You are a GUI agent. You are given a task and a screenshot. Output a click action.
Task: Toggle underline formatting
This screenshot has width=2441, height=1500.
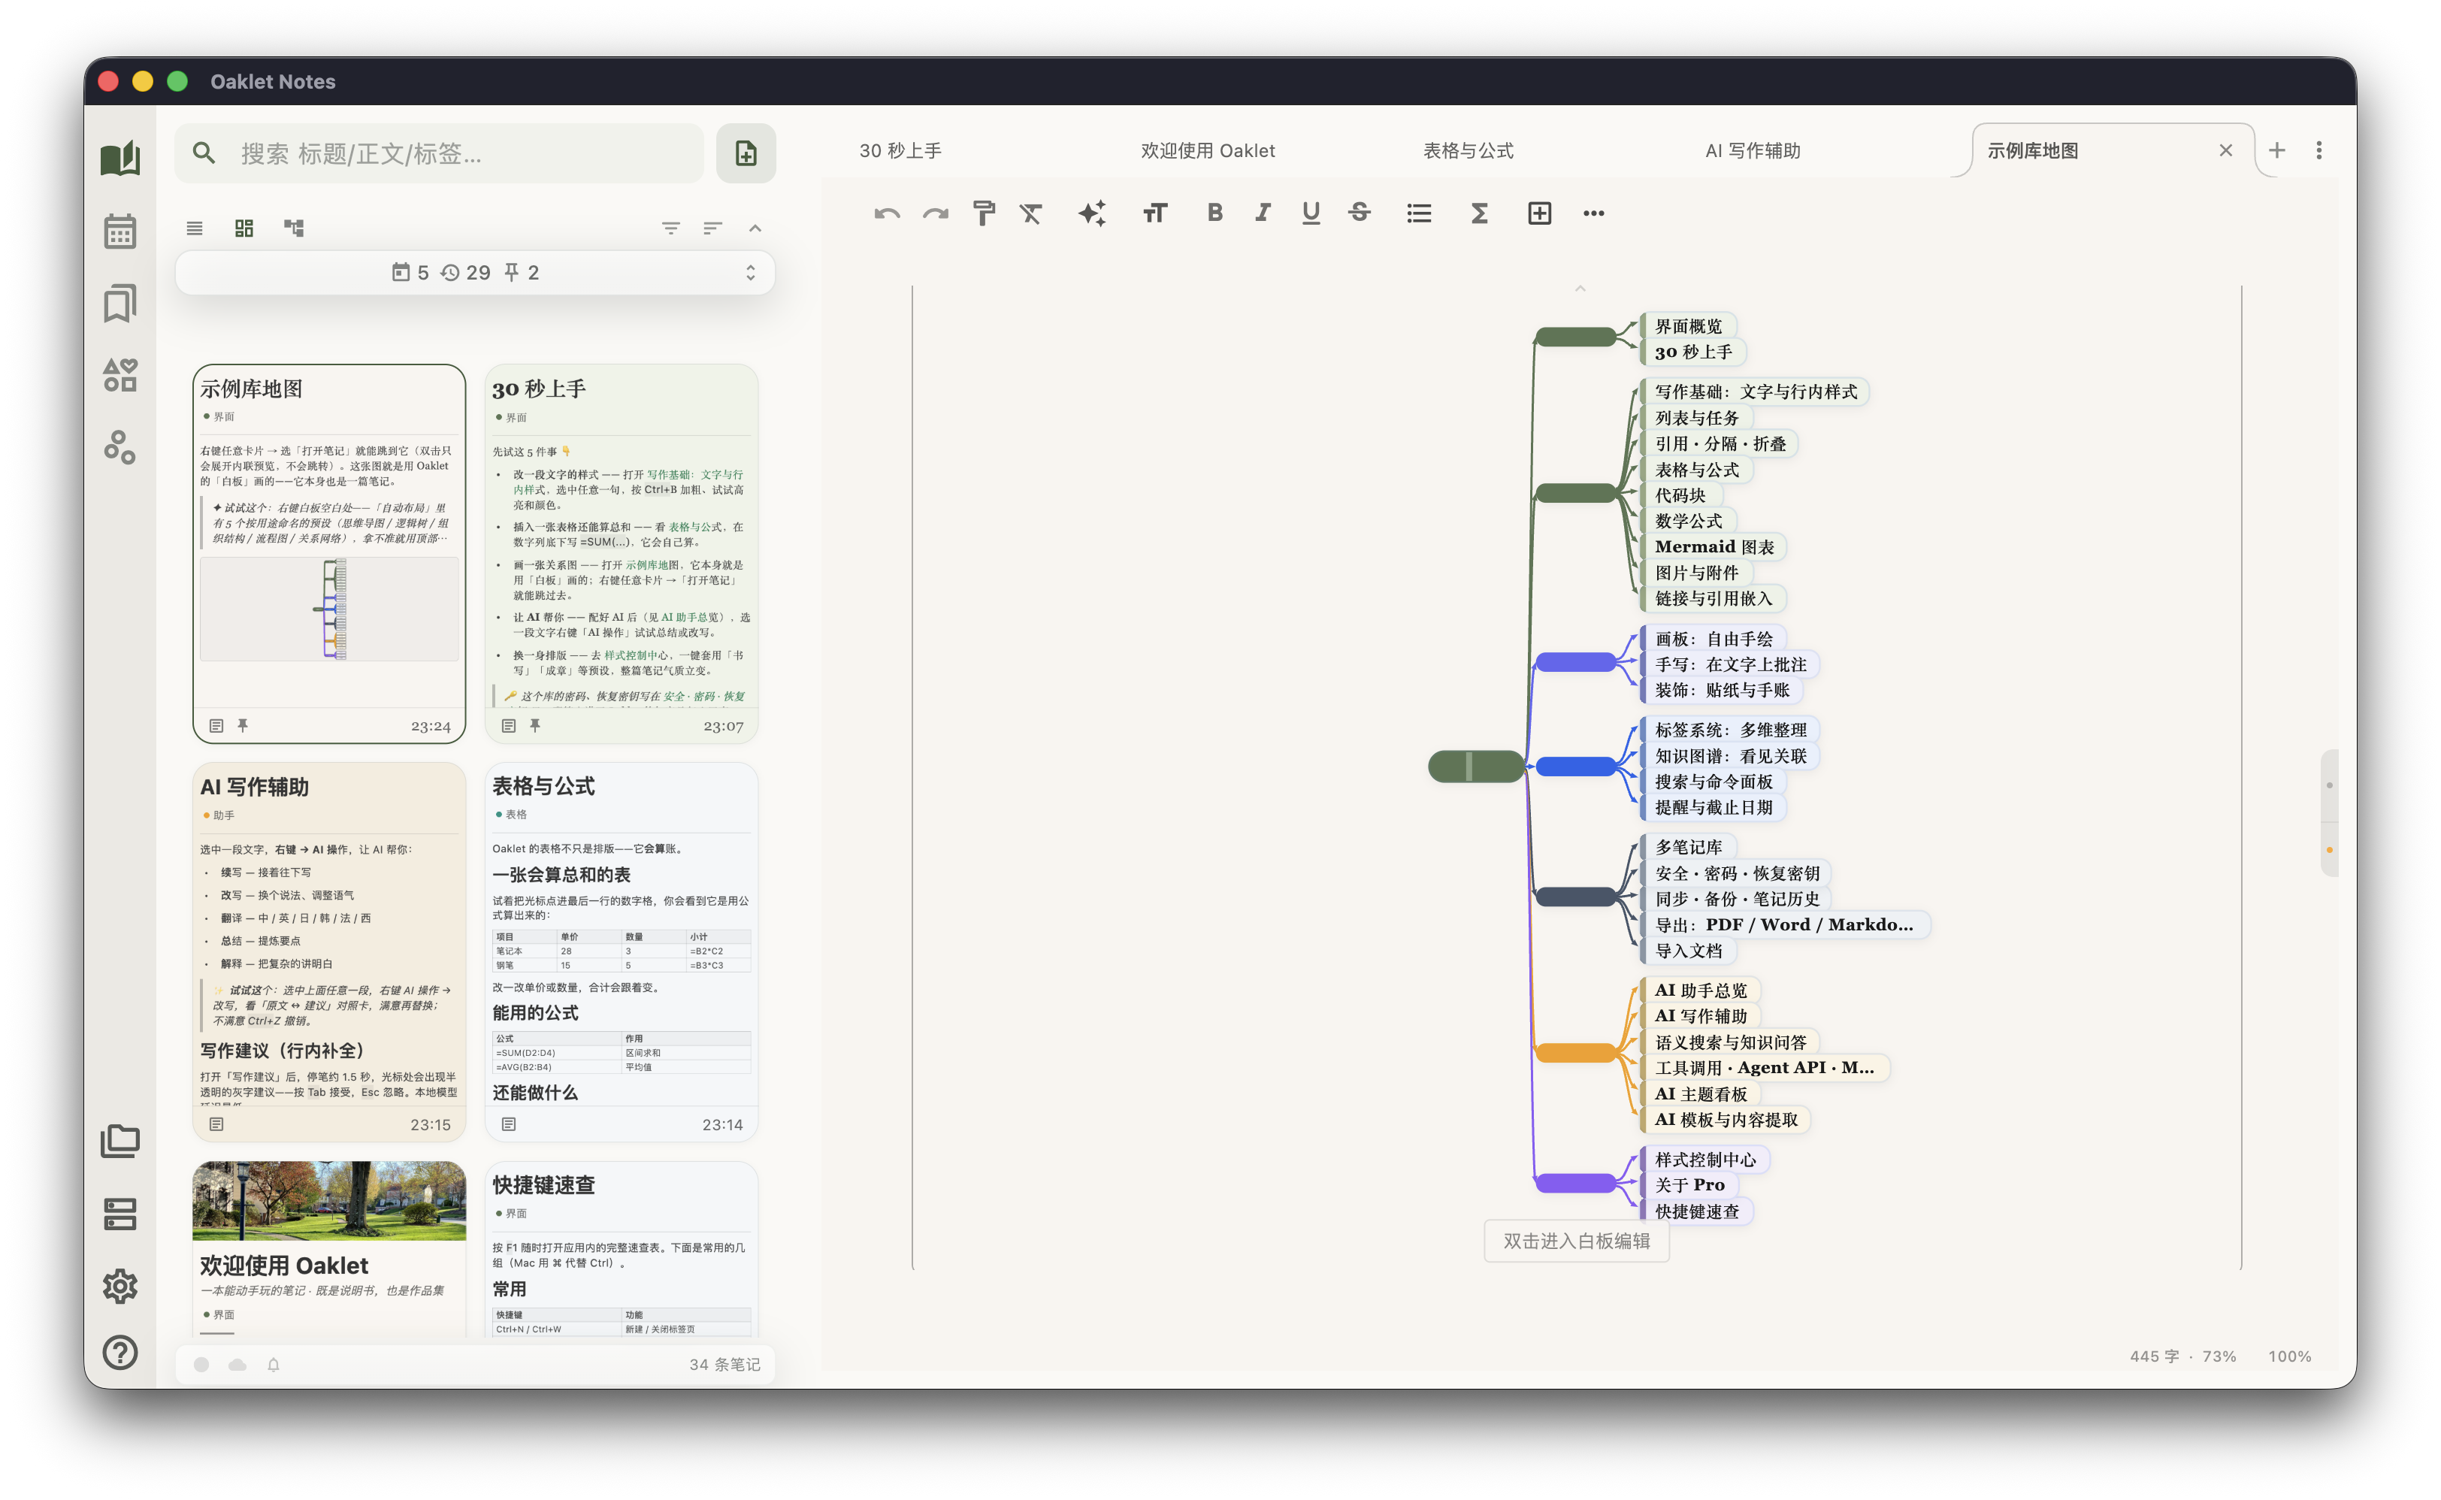point(1311,213)
